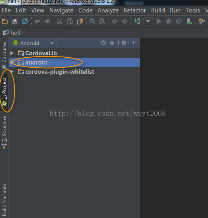Open the Build menu
The image size is (208, 218).
[x=158, y=10]
